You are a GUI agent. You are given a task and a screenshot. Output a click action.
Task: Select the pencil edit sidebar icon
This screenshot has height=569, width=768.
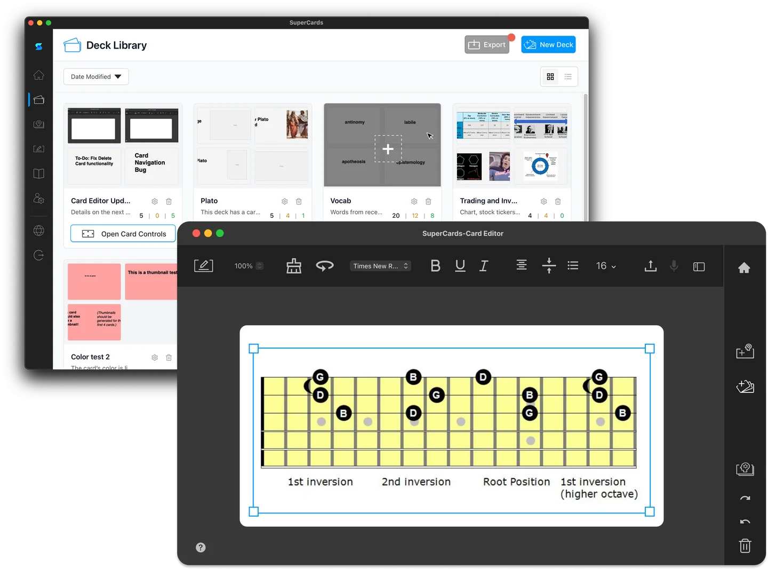(38, 149)
